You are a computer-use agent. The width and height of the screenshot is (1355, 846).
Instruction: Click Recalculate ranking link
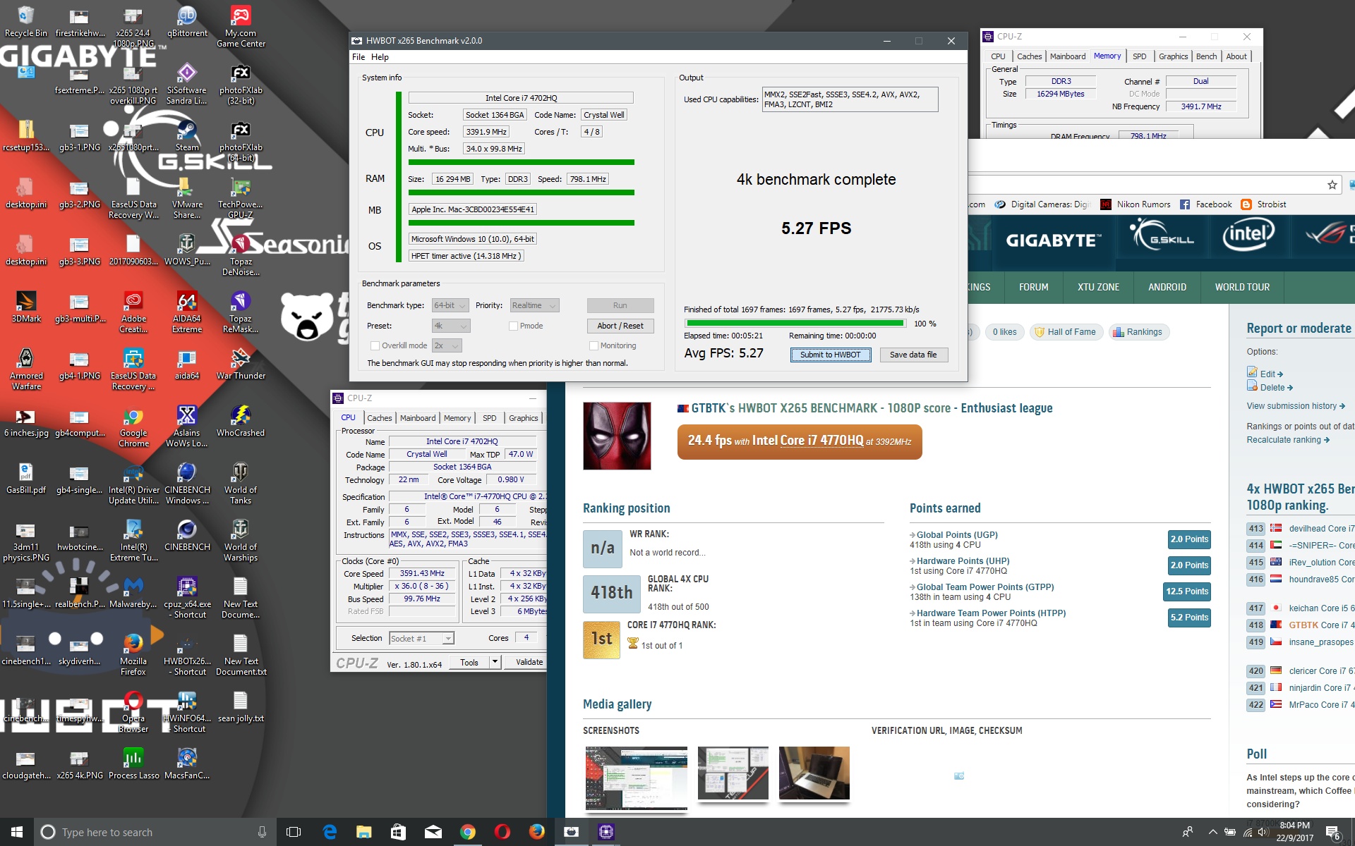coord(1288,440)
